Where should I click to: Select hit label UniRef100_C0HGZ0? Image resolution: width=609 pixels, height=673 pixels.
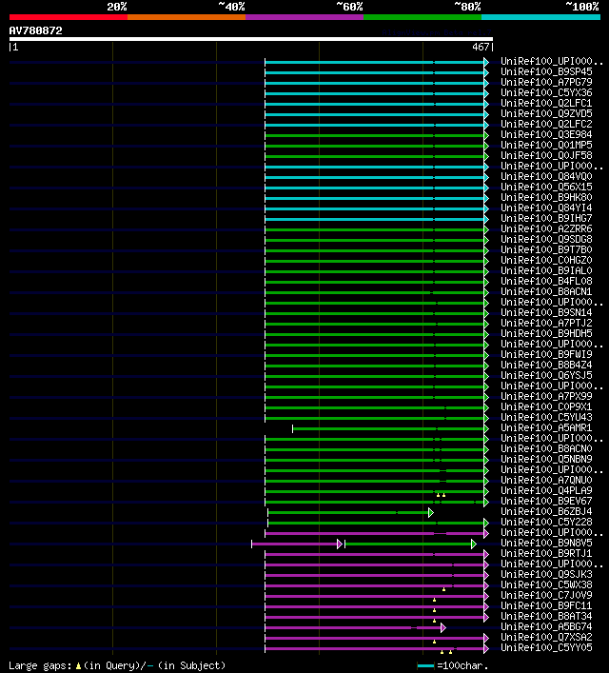coord(546,260)
